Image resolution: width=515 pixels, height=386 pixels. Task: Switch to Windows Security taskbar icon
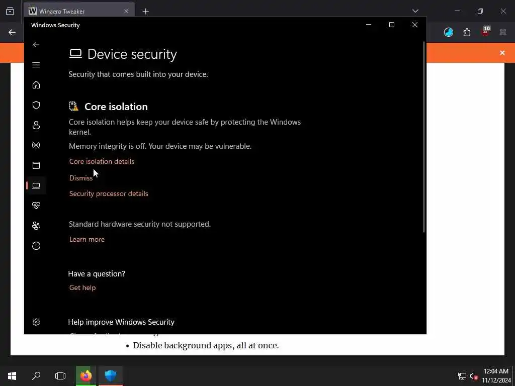click(x=111, y=375)
